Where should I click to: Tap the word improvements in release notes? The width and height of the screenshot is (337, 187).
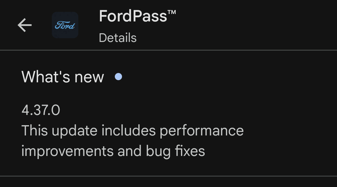coord(67,151)
